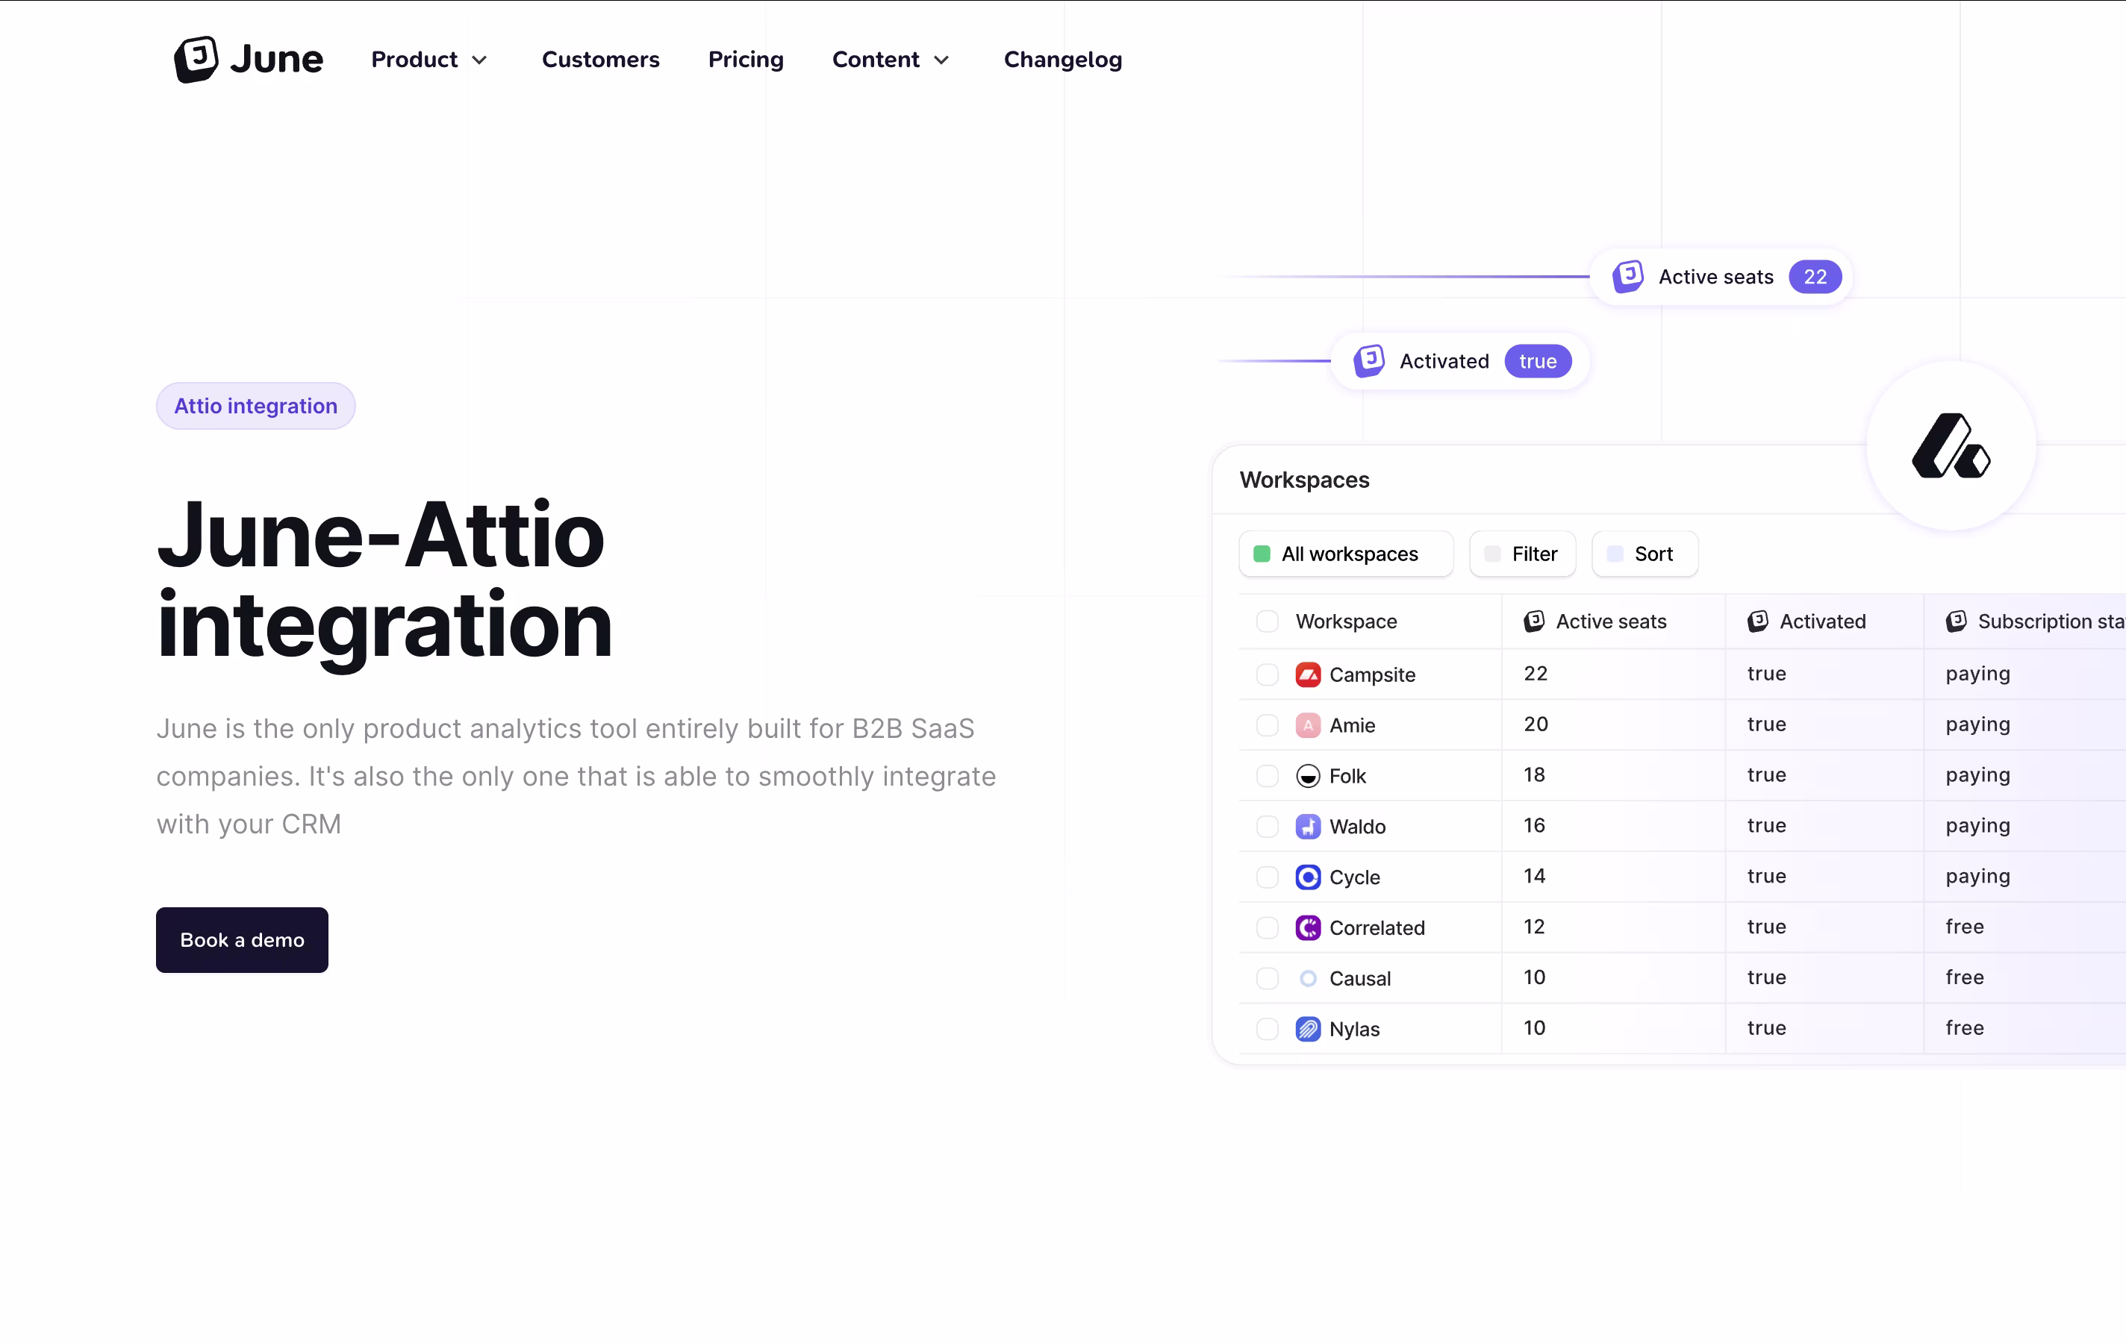
Task: Click the Active seats column header label
Action: 1610,622
